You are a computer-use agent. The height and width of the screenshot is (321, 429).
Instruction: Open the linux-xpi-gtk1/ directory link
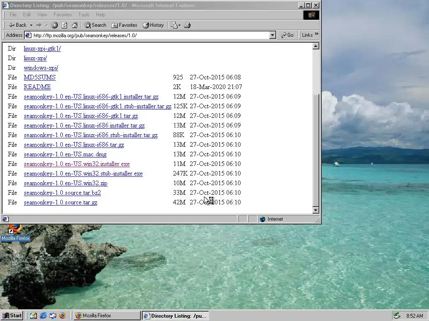[42, 48]
